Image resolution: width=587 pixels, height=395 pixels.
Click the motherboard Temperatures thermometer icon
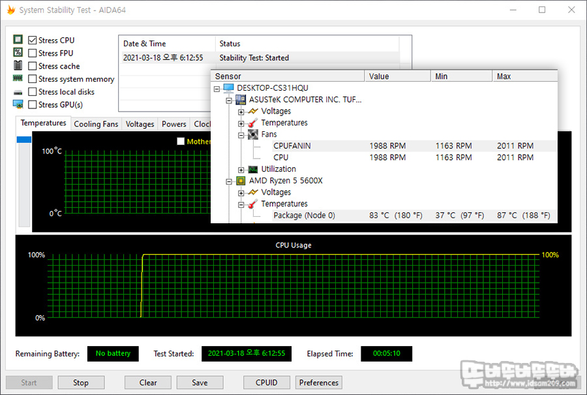pos(253,123)
